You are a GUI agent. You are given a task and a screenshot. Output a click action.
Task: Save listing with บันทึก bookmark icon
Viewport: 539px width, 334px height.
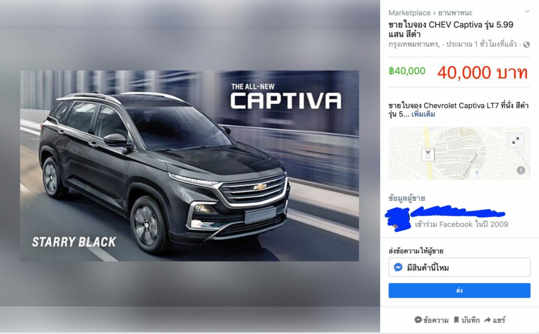click(466, 320)
